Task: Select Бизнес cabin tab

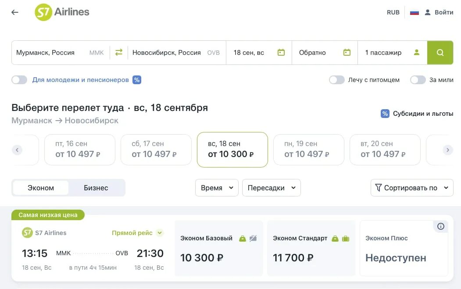Action: coord(96,188)
